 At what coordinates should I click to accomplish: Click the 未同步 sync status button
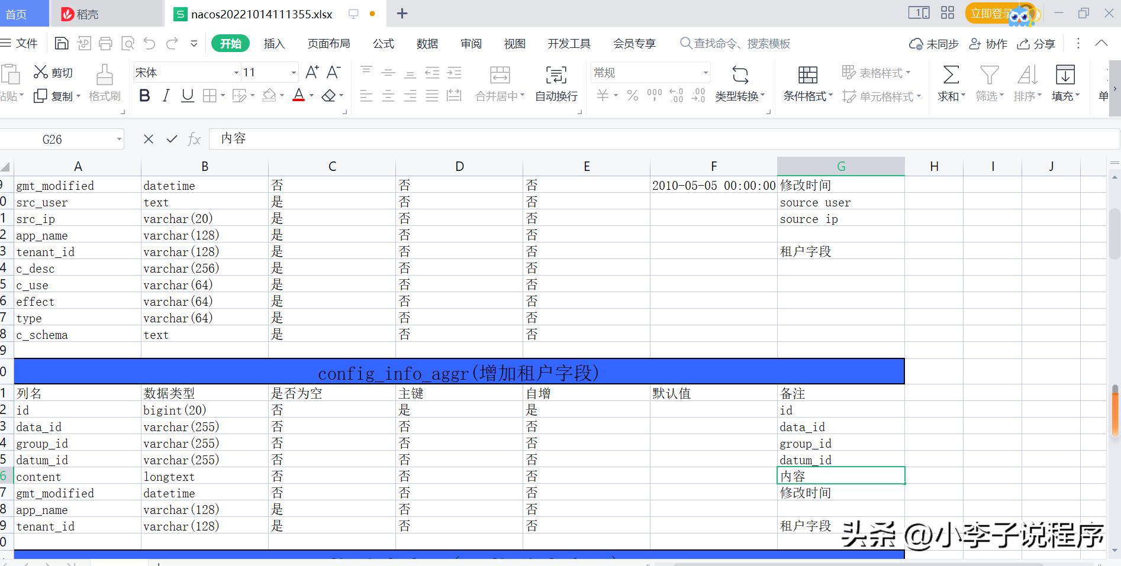(933, 43)
